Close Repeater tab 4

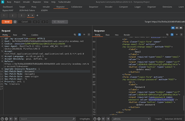(32, 15)
